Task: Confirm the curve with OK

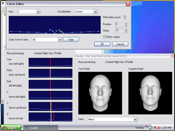Action: 102,44
